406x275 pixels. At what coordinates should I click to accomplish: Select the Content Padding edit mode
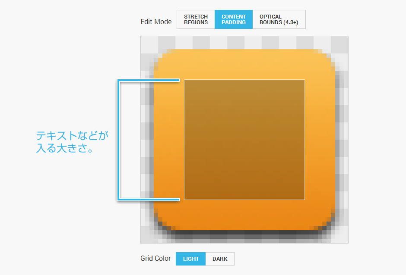tap(234, 19)
